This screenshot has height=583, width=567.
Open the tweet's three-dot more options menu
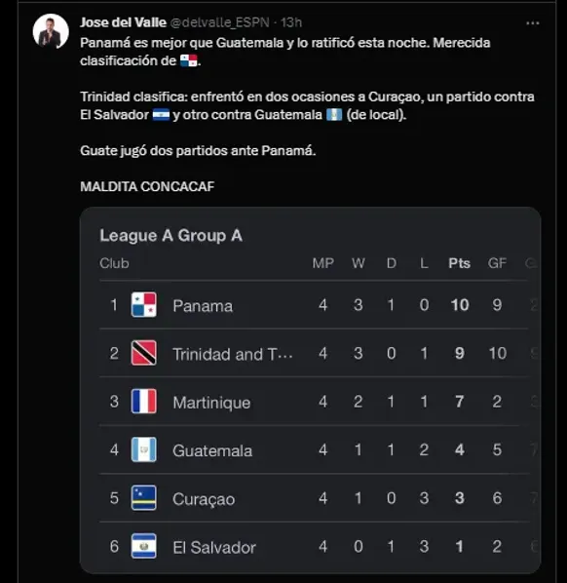(x=533, y=23)
